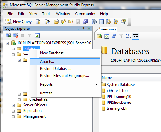The image size is (161, 132).
Task: Close the Object Explorer panel
Action: tap(89, 29)
